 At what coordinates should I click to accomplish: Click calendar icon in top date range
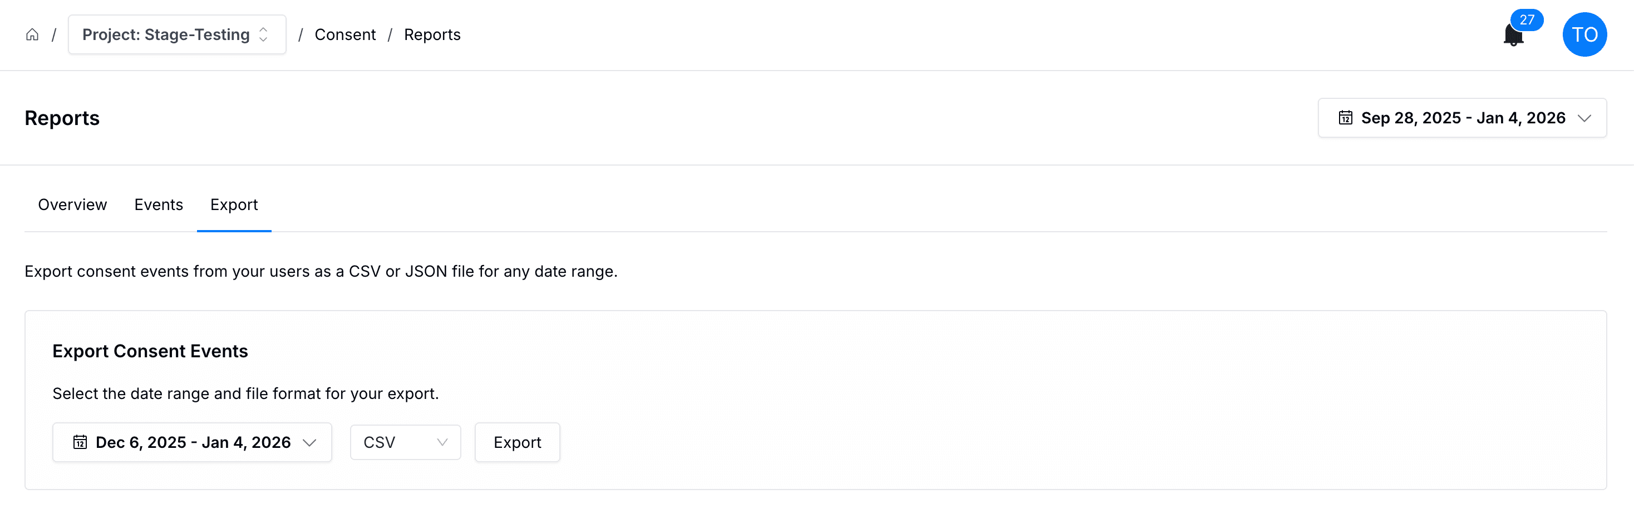click(x=1345, y=118)
